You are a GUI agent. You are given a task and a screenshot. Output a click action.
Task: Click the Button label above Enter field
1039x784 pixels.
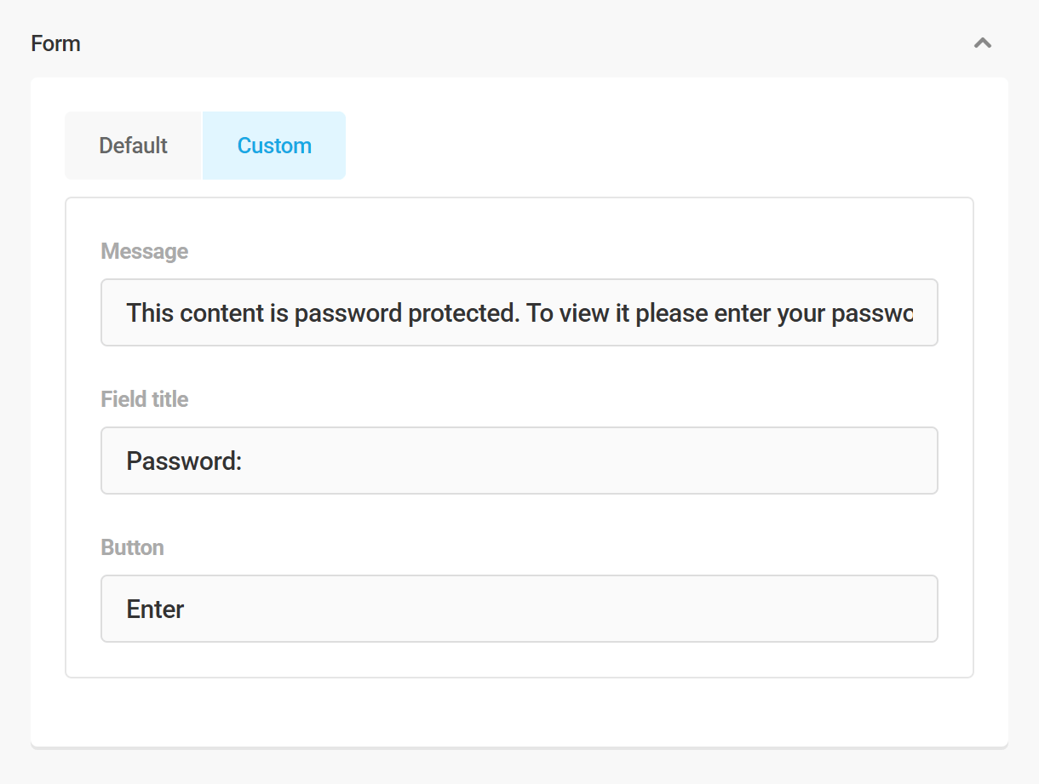[132, 547]
